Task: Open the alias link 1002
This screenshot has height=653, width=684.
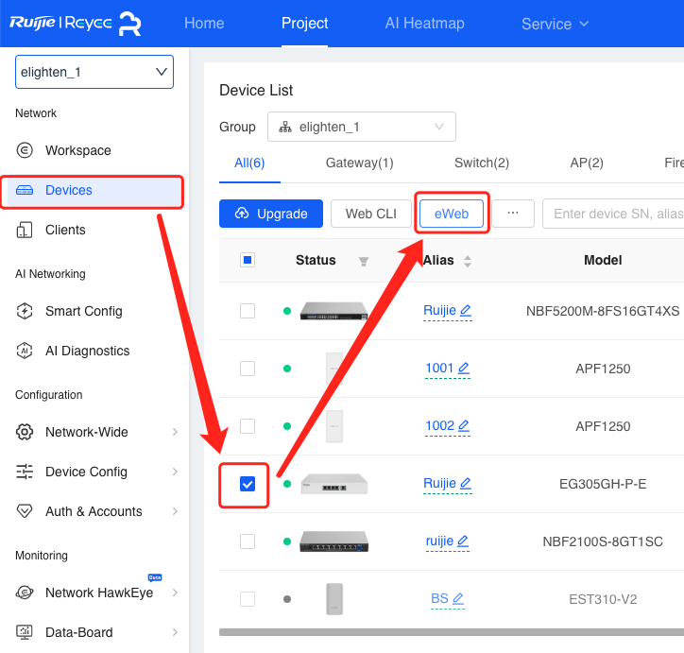Action: click(x=439, y=426)
